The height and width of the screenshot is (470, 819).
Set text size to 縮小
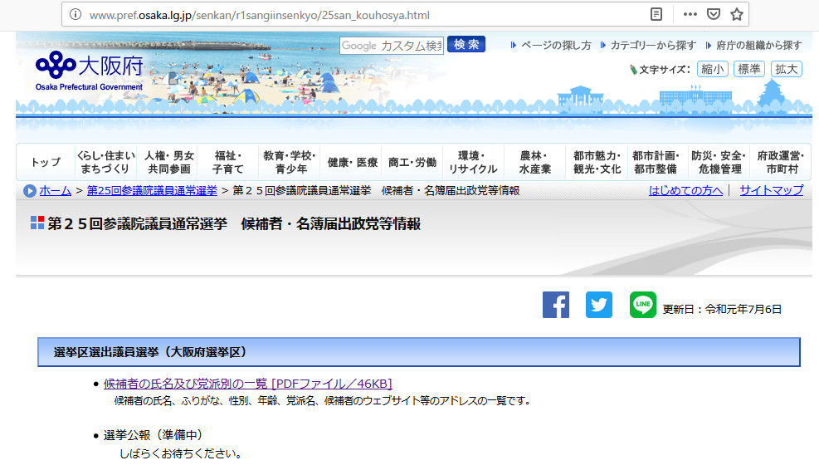coord(712,69)
